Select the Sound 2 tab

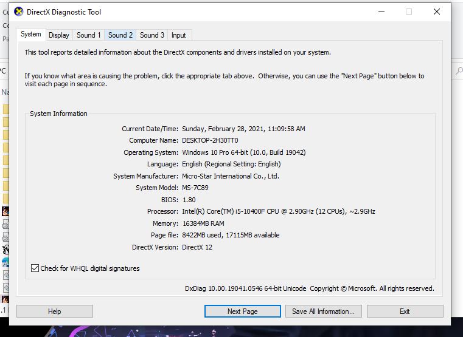point(120,35)
